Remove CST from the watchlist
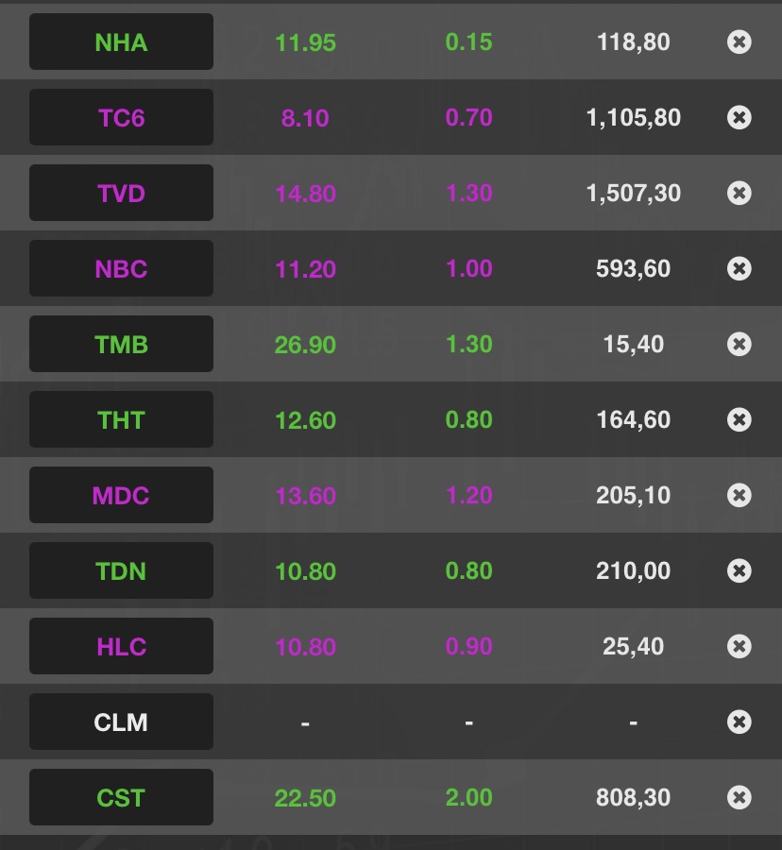Image resolution: width=782 pixels, height=850 pixels. 739,797
